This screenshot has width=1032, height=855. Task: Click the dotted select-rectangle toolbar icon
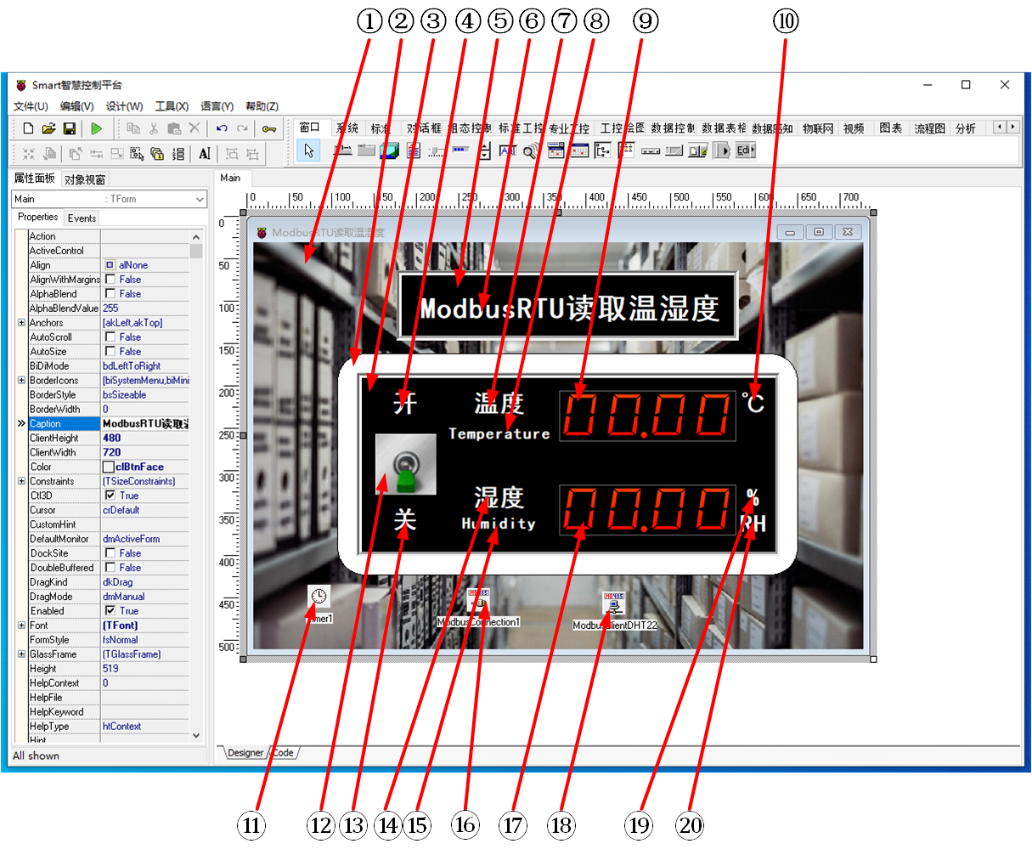click(x=137, y=154)
